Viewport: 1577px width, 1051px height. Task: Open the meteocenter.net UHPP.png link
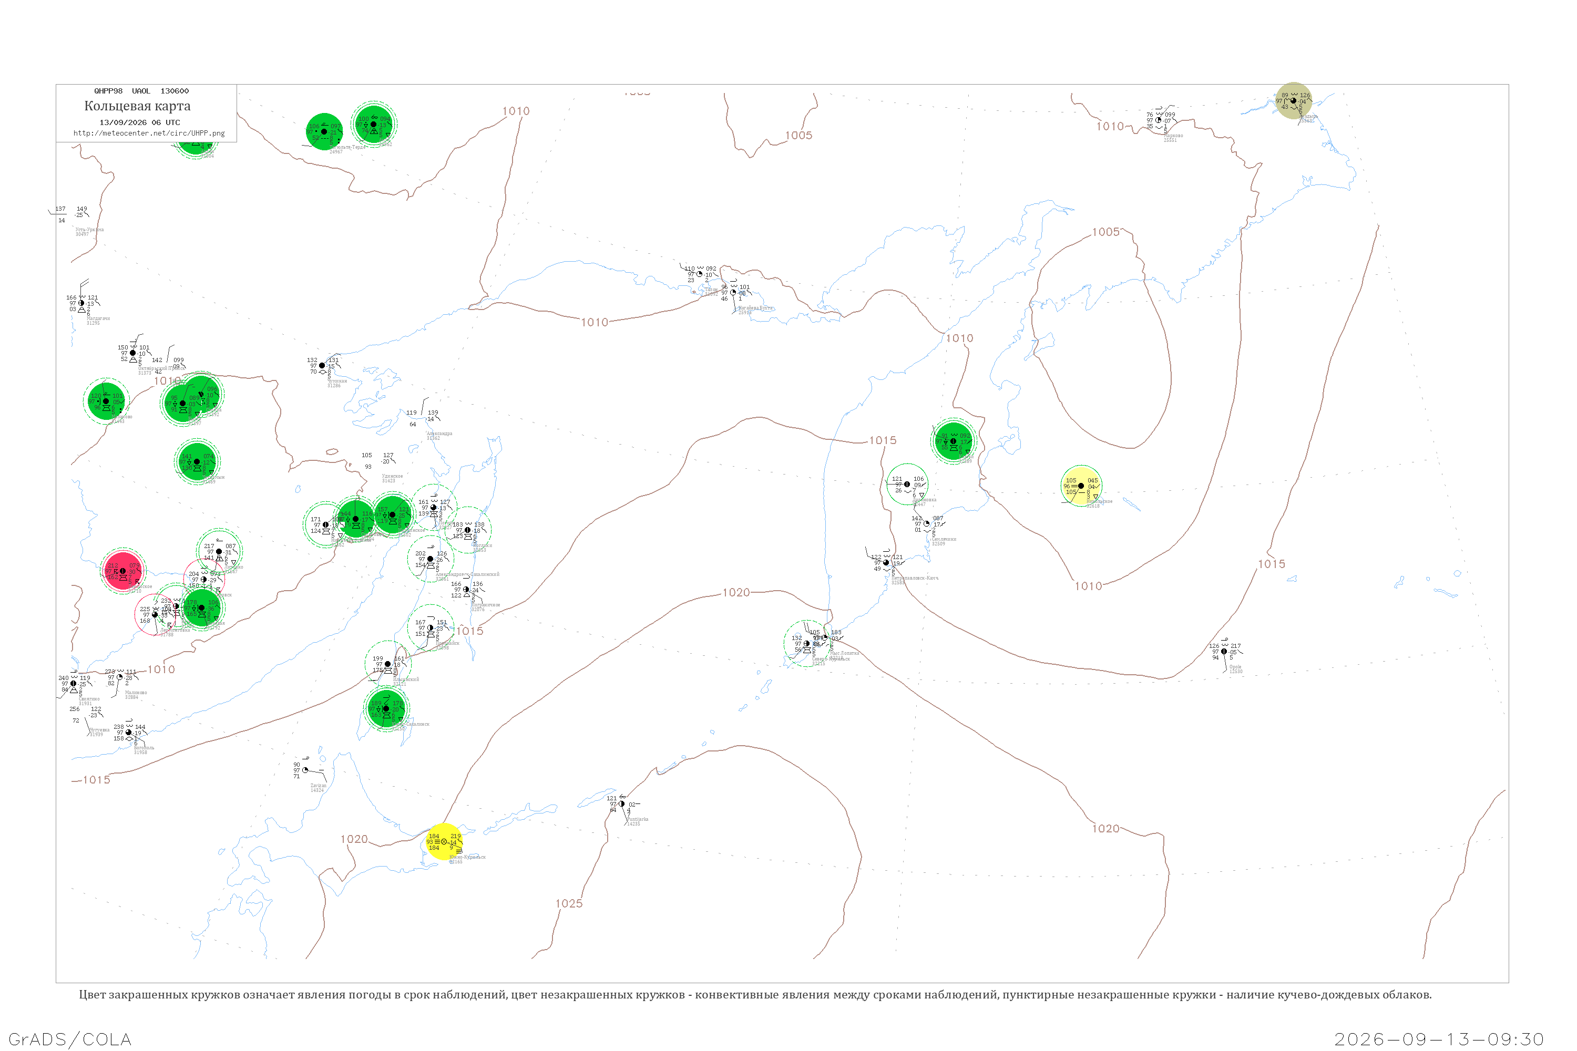[x=149, y=133]
